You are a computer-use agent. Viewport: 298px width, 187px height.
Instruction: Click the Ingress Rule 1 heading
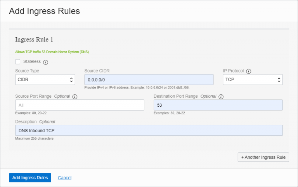click(34, 40)
